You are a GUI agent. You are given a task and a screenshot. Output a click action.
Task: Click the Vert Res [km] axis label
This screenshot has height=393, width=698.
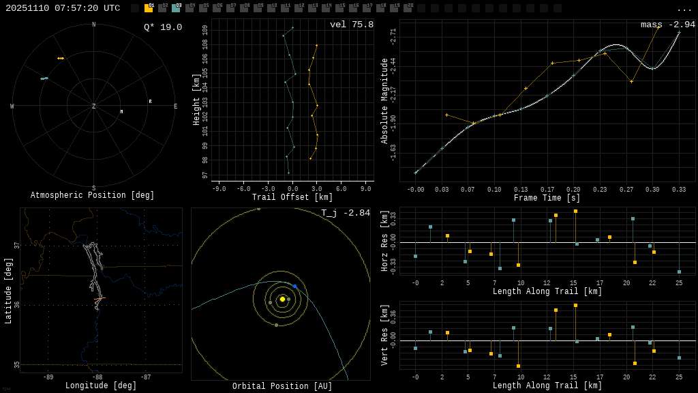(384, 335)
